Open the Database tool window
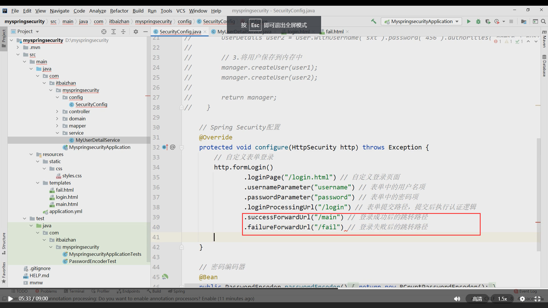This screenshot has width=548, height=308. pyautogui.click(x=544, y=66)
